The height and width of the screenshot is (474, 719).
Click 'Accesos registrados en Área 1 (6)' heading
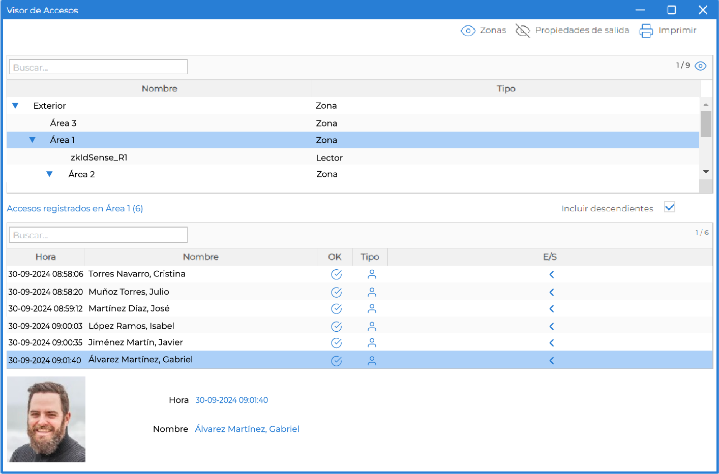(75, 208)
